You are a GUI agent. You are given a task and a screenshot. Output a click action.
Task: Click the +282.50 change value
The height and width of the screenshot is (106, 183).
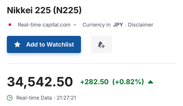94,82
